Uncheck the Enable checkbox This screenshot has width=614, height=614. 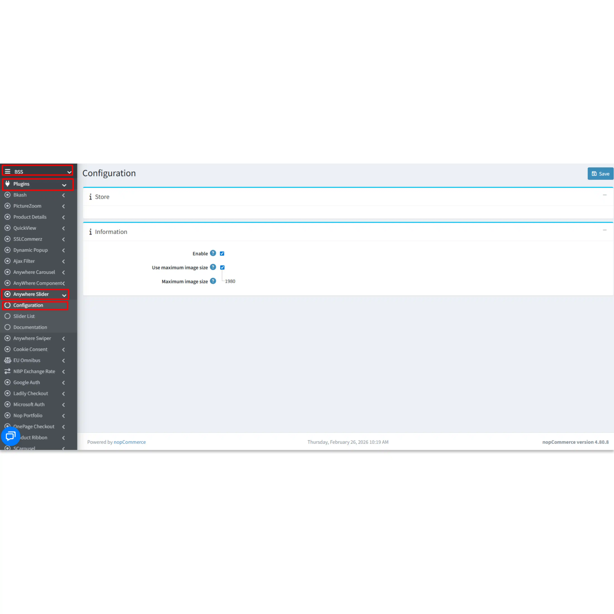click(222, 253)
